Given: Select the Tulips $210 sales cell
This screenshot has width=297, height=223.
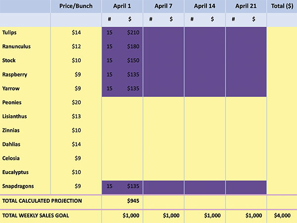Looking at the screenshot, I should pyautogui.click(x=134, y=33).
